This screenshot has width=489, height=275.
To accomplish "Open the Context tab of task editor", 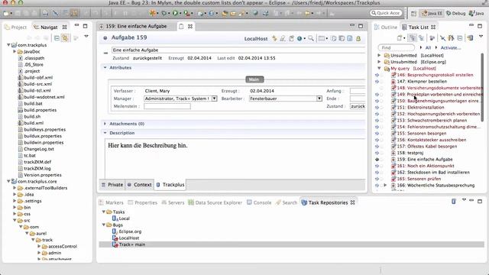I will [x=139, y=185].
